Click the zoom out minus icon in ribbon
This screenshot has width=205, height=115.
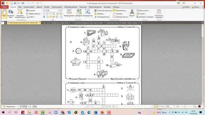[x=44, y=11]
